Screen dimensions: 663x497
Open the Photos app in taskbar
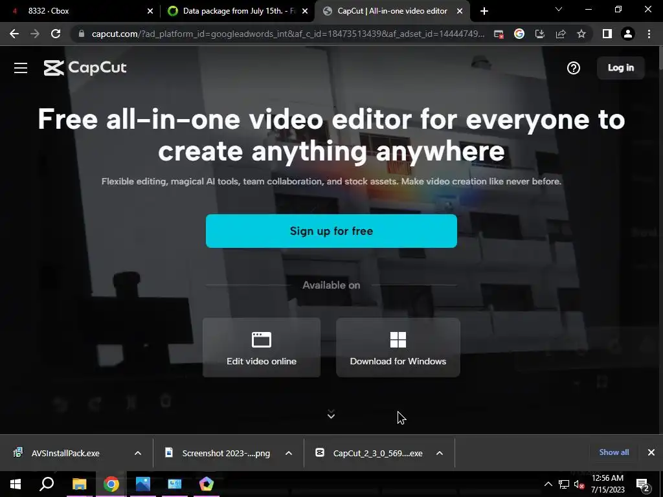pyautogui.click(x=143, y=484)
